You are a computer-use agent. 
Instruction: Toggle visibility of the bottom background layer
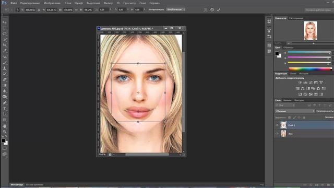(x=277, y=134)
